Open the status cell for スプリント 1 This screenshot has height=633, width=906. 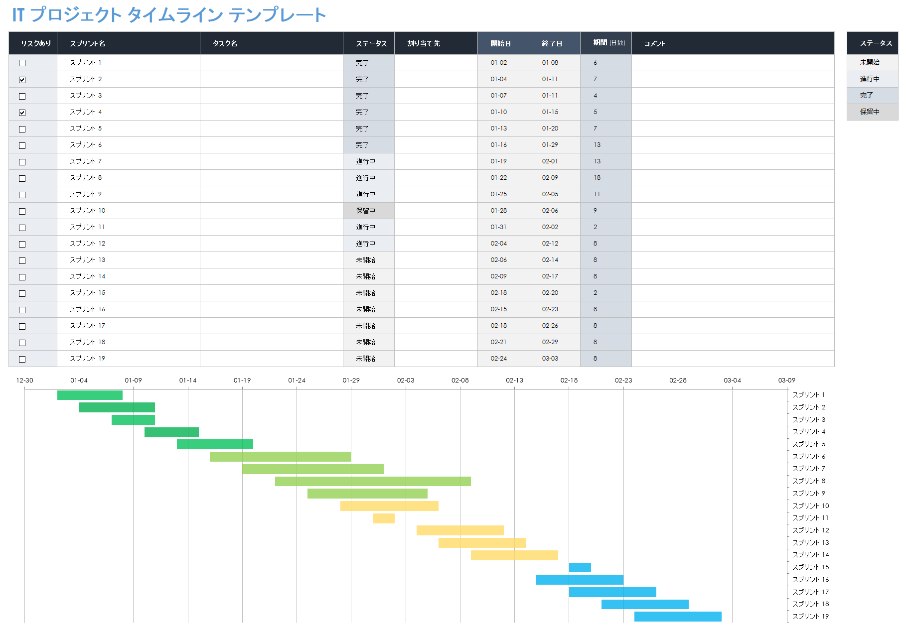[369, 63]
